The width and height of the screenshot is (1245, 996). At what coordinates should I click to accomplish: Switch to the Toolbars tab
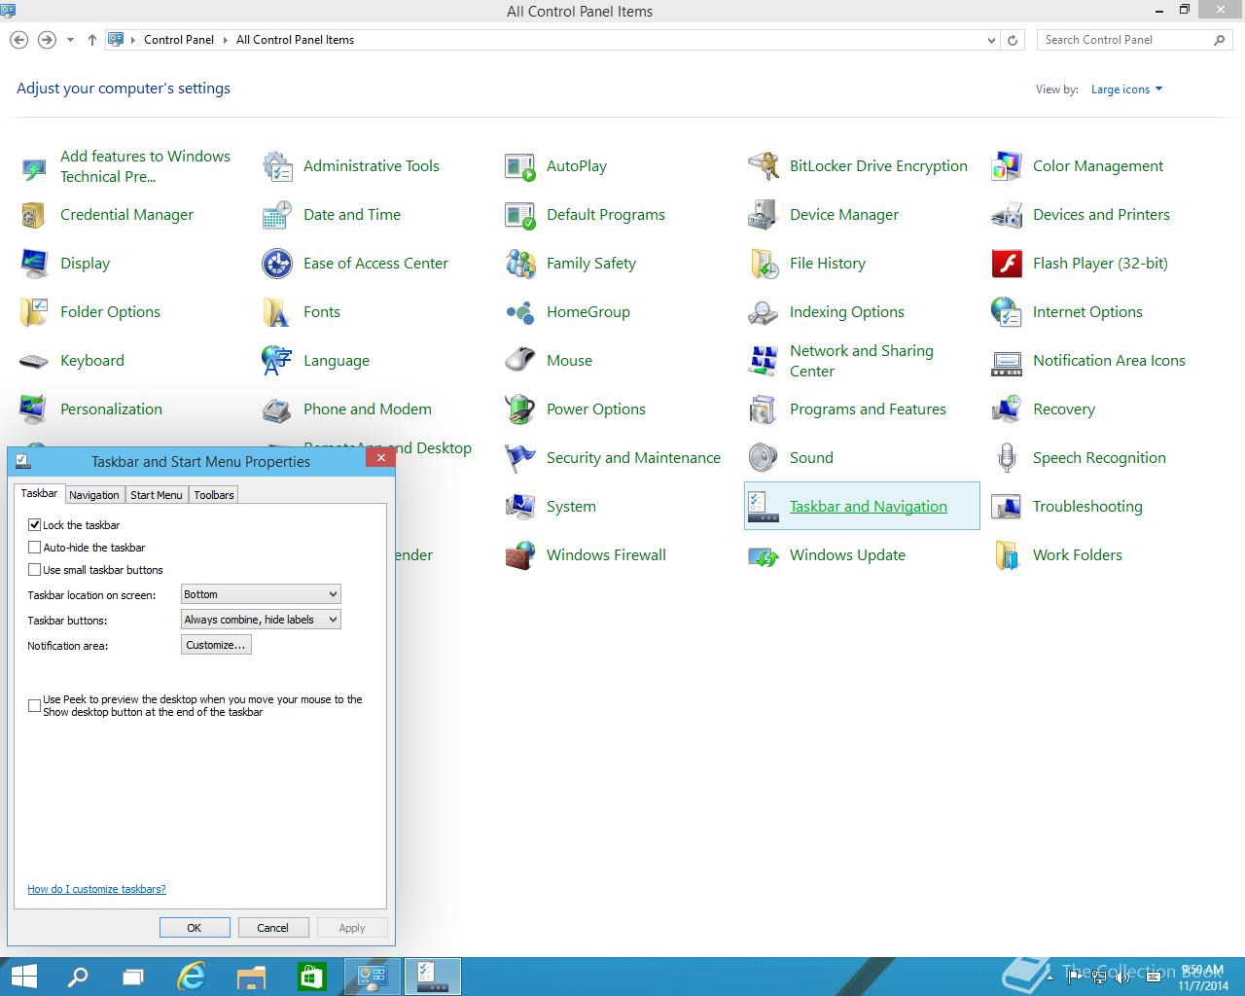(x=214, y=495)
